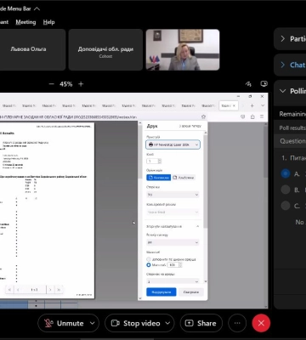Open audio options arrow next to Unmute
This screenshot has height=340, width=306.
pos(93,323)
